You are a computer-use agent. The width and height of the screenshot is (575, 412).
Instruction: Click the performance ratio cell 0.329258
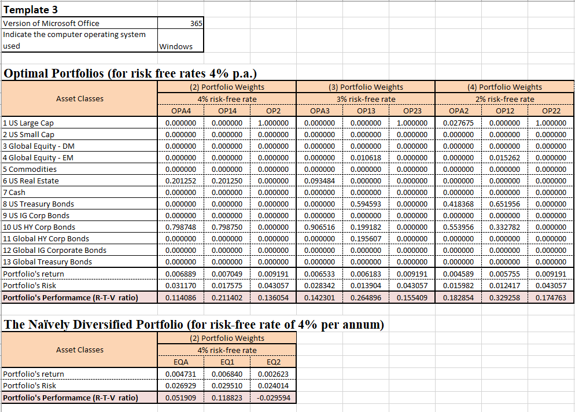point(506,297)
